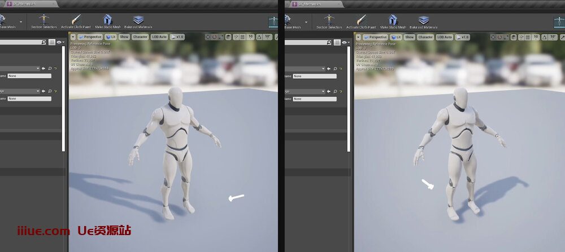Click Make Static Mesh in the right editor toolbar

[393, 22]
